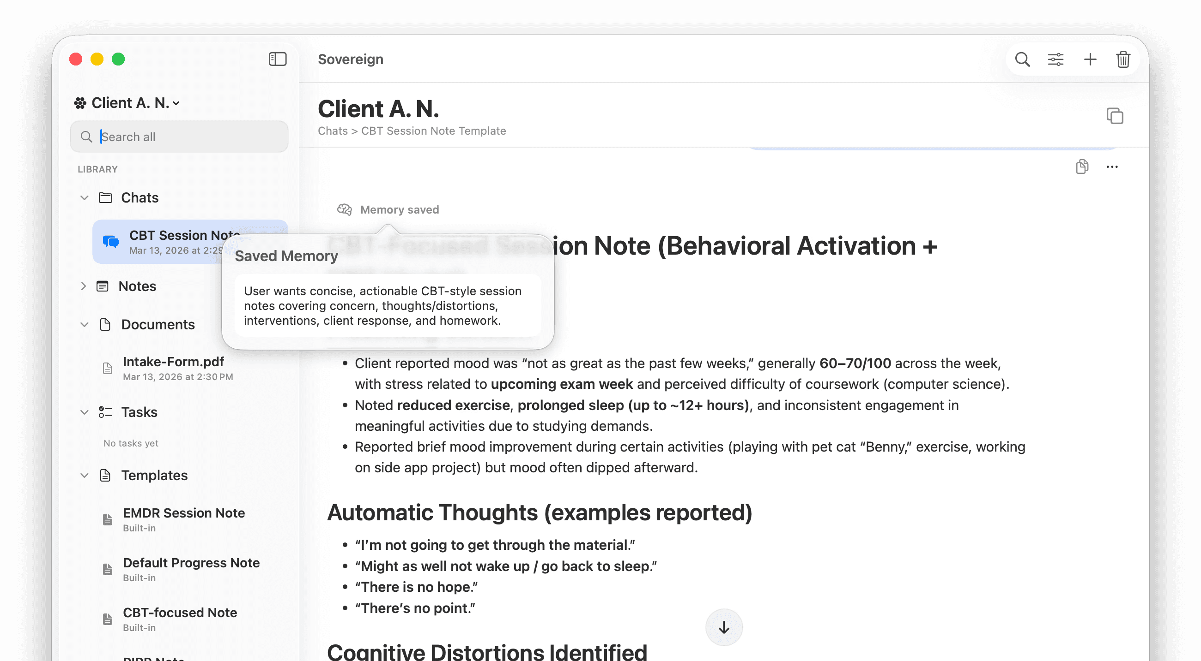Click the trash delete icon
Viewport: 1201px width, 661px height.
1123,60
